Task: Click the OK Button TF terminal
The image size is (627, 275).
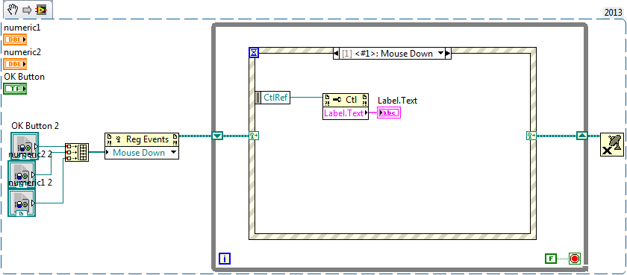Action: tap(15, 89)
